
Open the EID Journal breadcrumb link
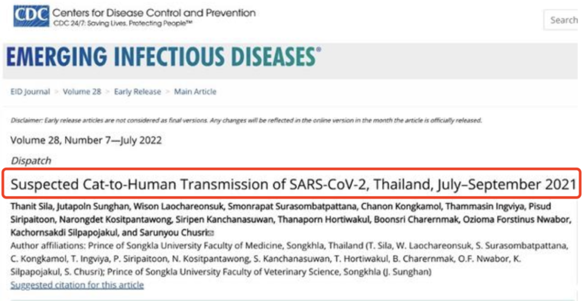(30, 92)
